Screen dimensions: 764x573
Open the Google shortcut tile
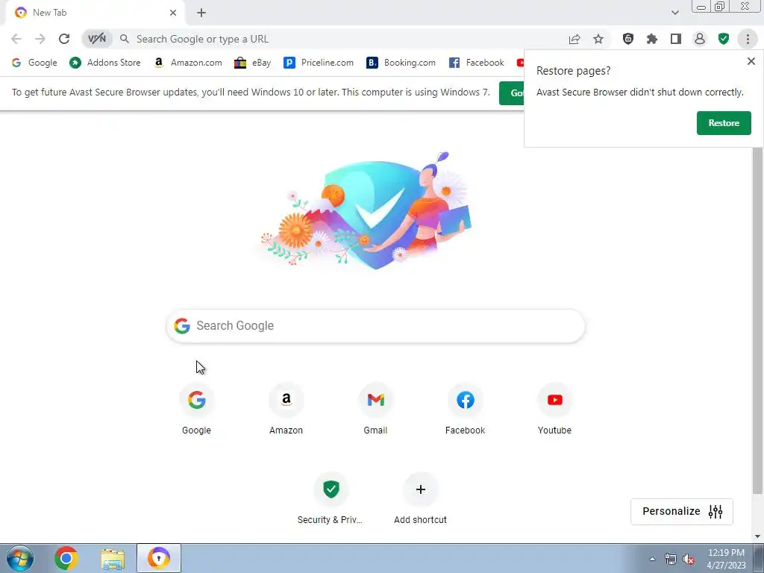196,410
